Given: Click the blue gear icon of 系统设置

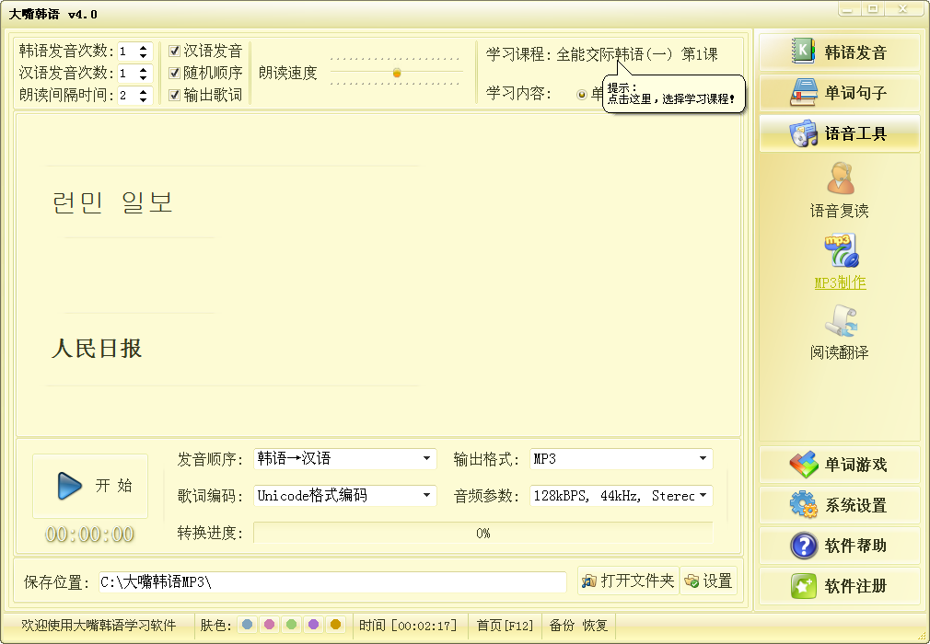Looking at the screenshot, I should tap(803, 505).
